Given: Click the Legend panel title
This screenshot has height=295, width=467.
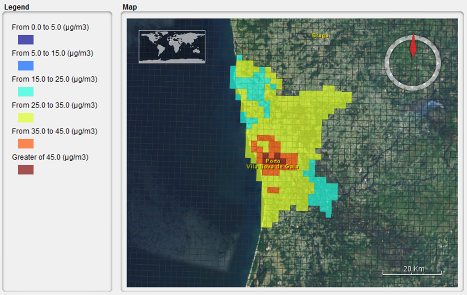Looking at the screenshot, I should click(x=17, y=7).
